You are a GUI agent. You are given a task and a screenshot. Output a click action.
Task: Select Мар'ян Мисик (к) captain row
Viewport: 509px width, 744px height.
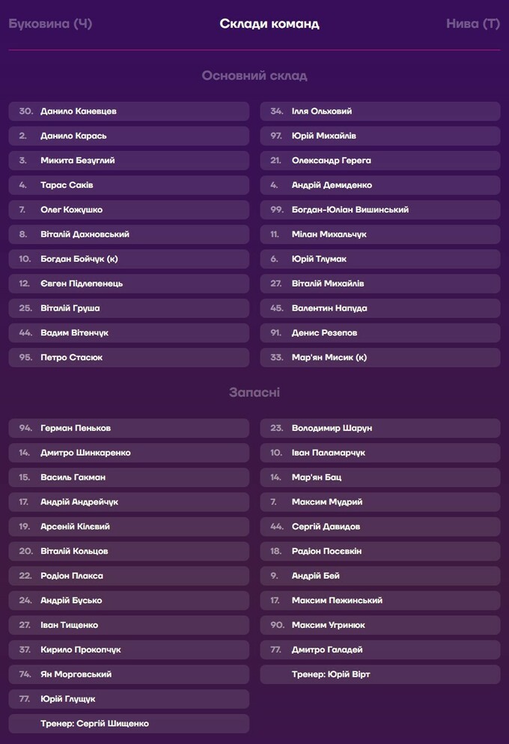(x=380, y=358)
